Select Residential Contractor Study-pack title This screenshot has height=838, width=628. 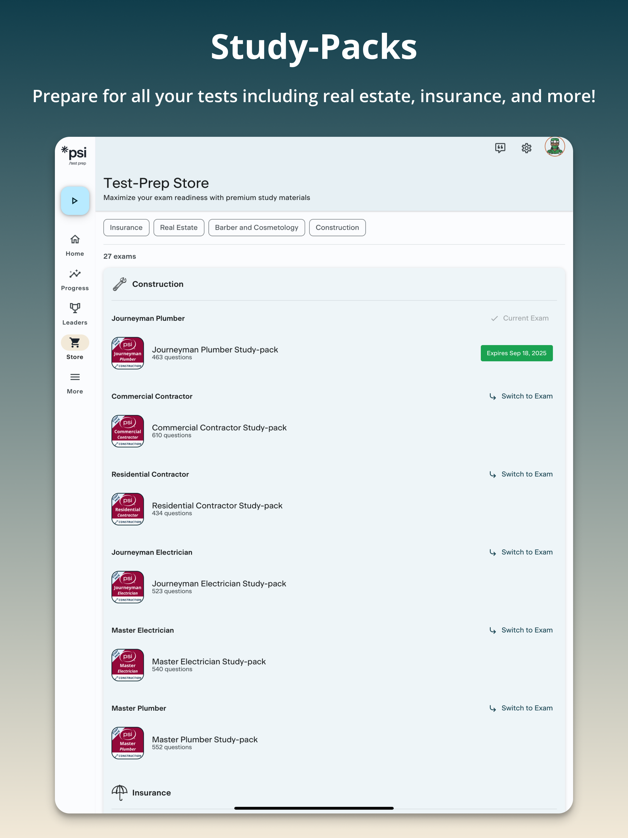click(217, 506)
